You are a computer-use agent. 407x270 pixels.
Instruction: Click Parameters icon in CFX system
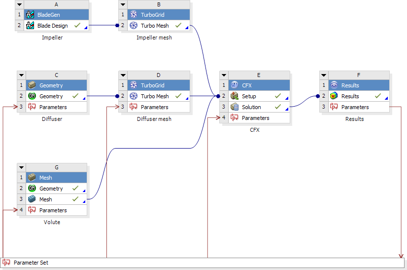pos(235,118)
